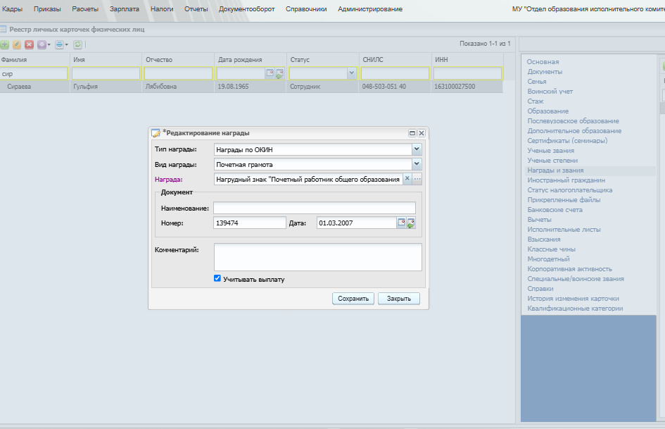Select Образование in the right sidebar

pos(548,111)
